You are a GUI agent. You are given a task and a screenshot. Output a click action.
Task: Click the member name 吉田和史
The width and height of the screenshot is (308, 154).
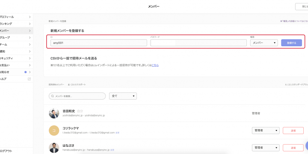69,111
